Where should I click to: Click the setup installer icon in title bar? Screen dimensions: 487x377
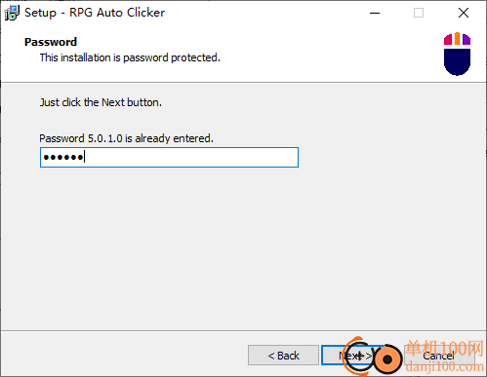[x=12, y=13]
